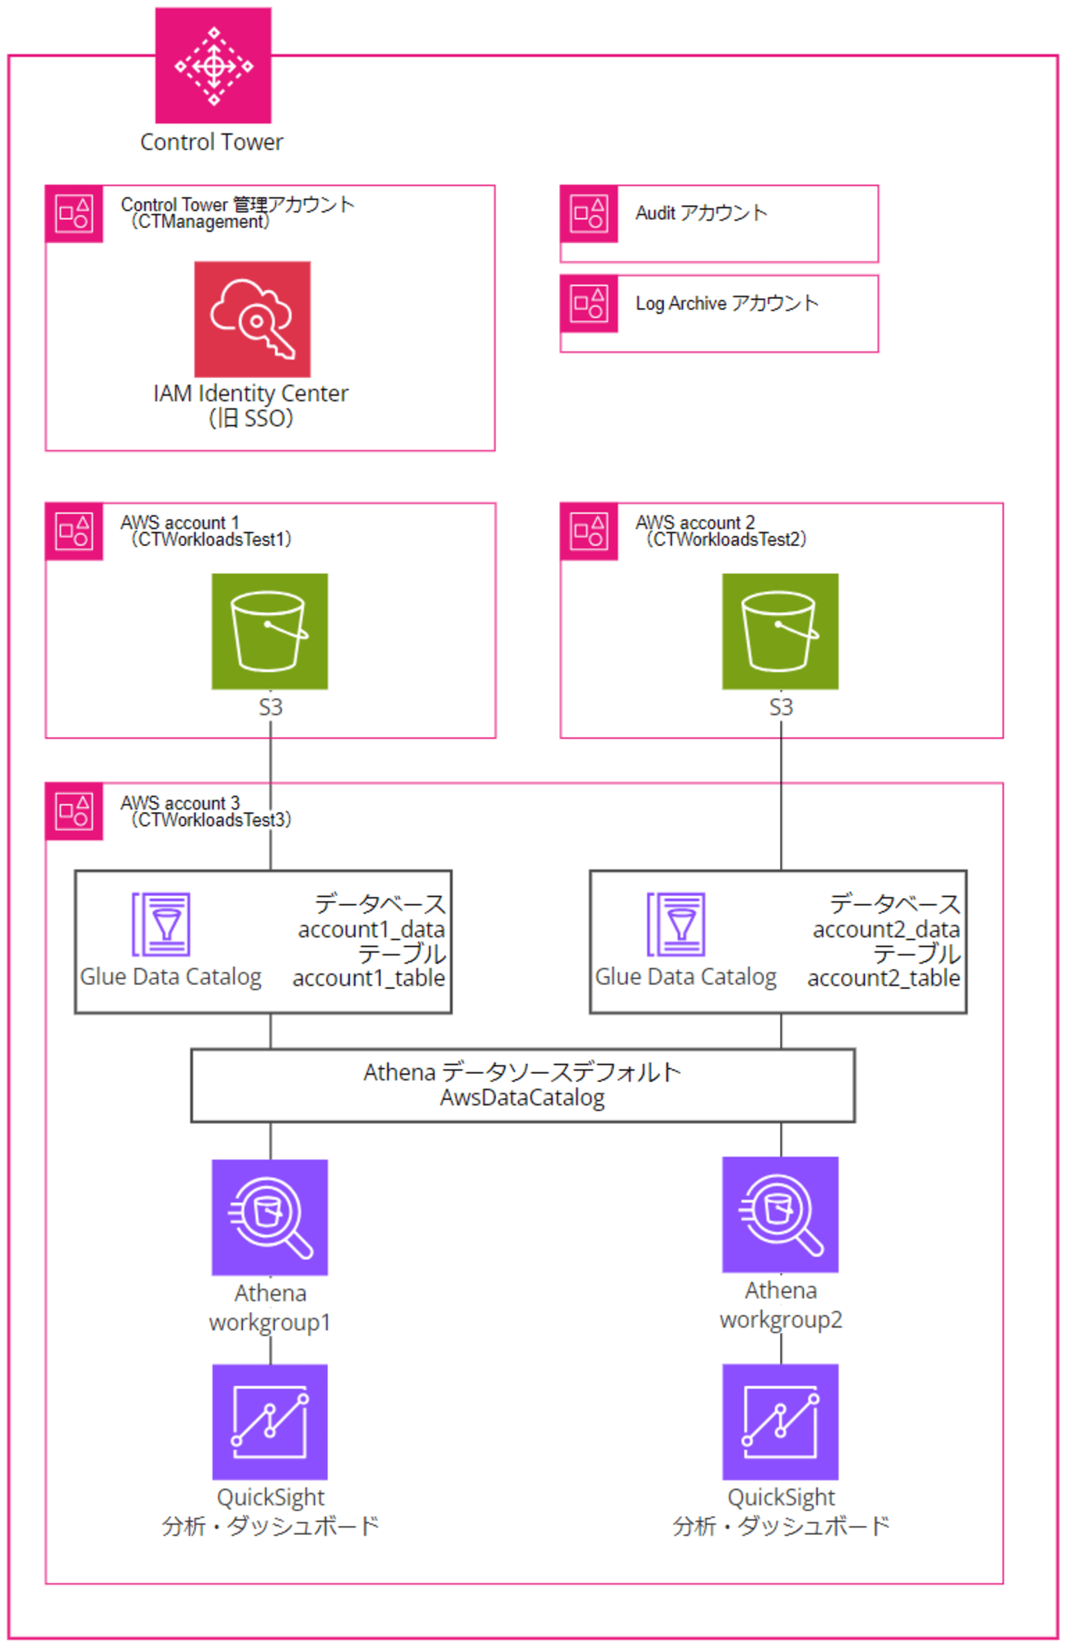Click the Glue Data Catalog icon for account1_data
The width and height of the screenshot is (1065, 1647).
point(161,925)
